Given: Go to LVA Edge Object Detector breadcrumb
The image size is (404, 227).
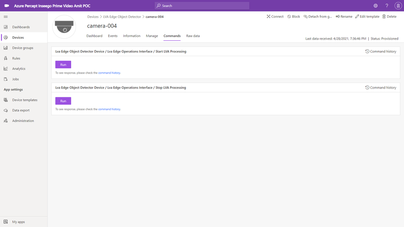Looking at the screenshot, I should [122, 17].
